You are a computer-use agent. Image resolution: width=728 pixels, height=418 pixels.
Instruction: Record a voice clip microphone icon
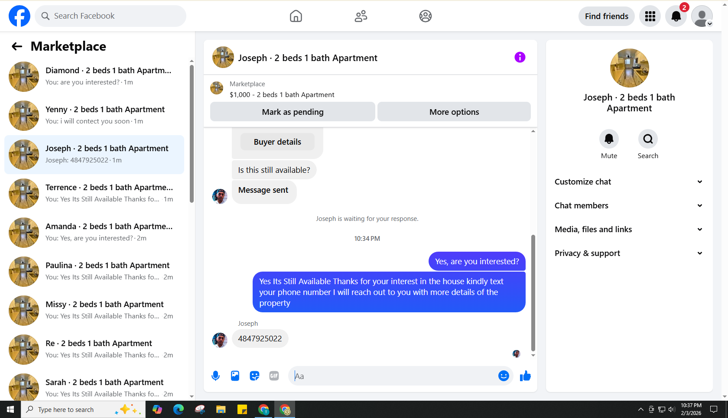point(215,376)
